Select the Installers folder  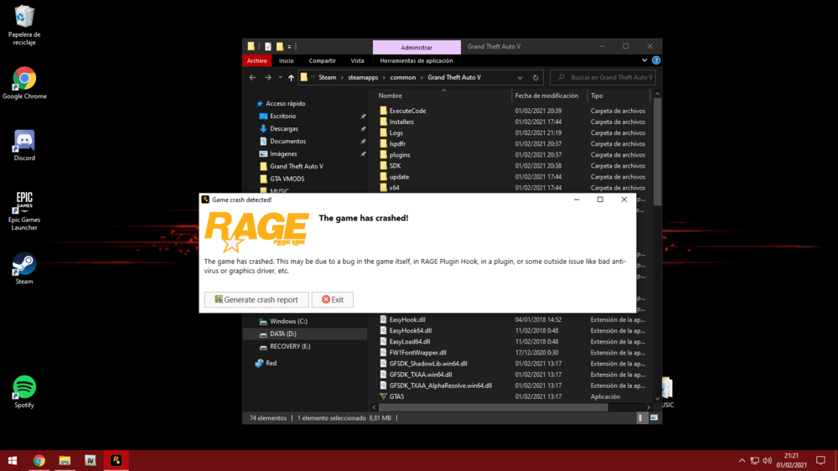click(x=401, y=122)
